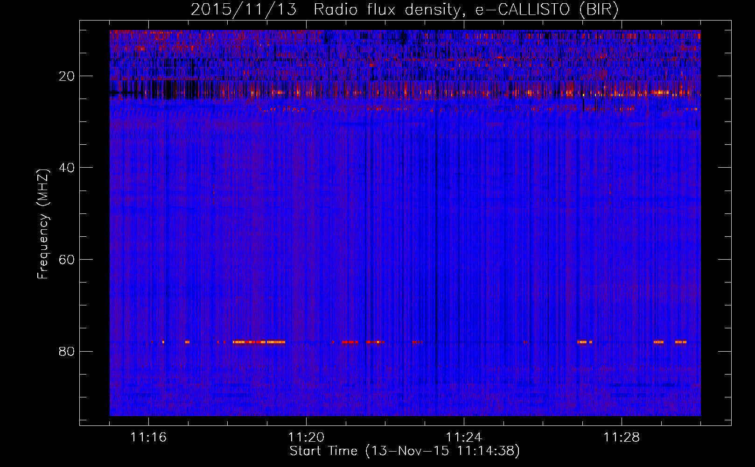Click the "Start Time (13-Nov-15 11:14:38)" label

tap(405, 451)
